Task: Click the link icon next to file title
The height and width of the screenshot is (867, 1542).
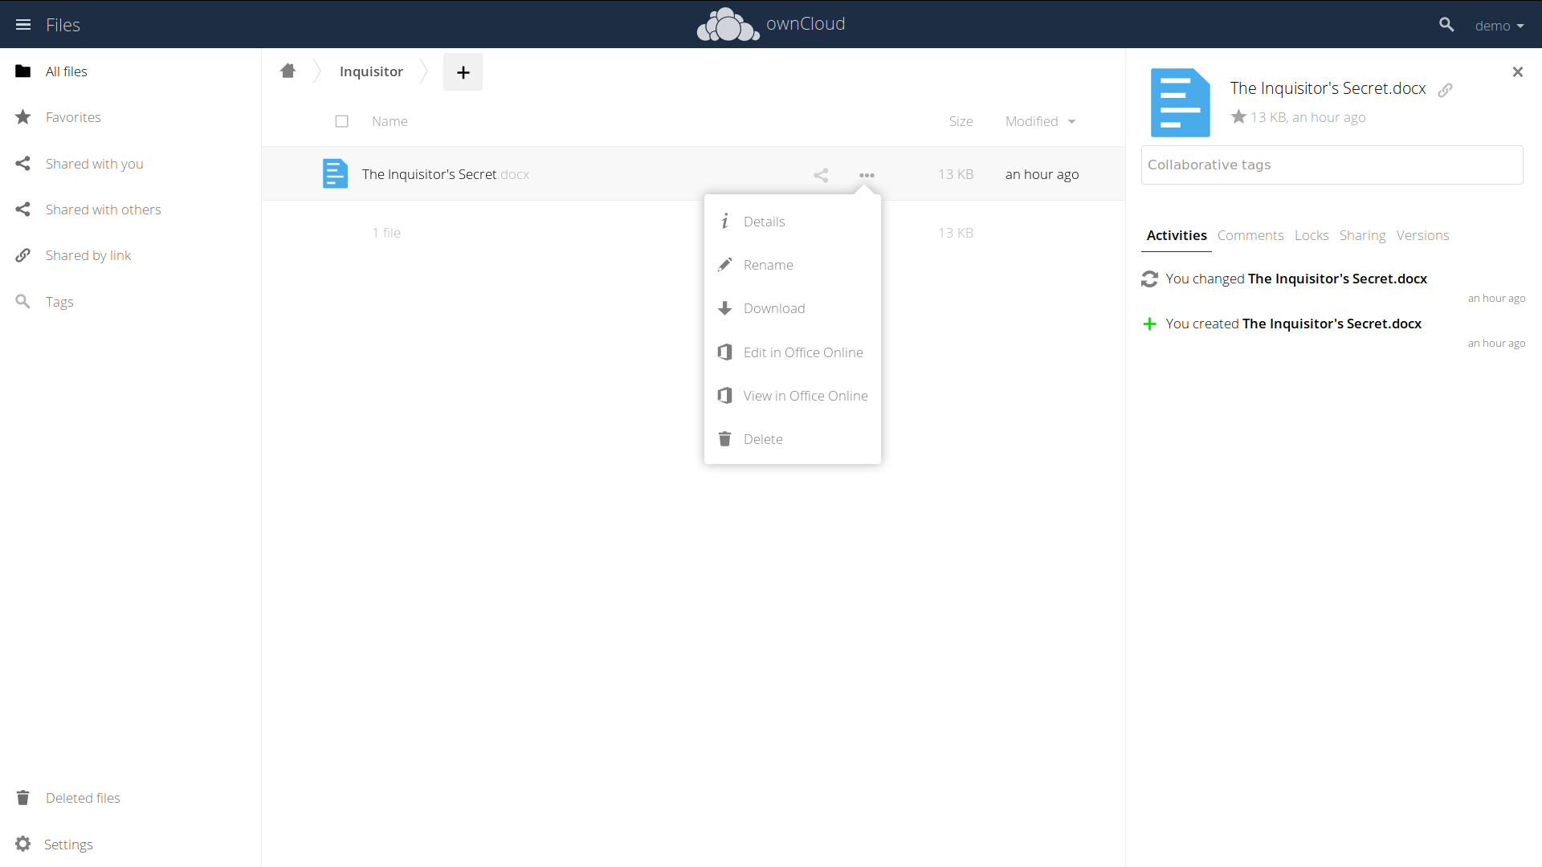Action: [x=1446, y=89]
